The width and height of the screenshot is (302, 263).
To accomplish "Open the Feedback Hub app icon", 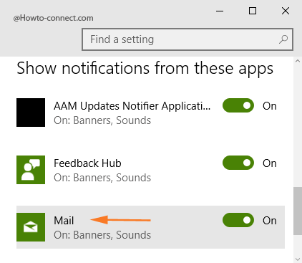I will (31, 170).
